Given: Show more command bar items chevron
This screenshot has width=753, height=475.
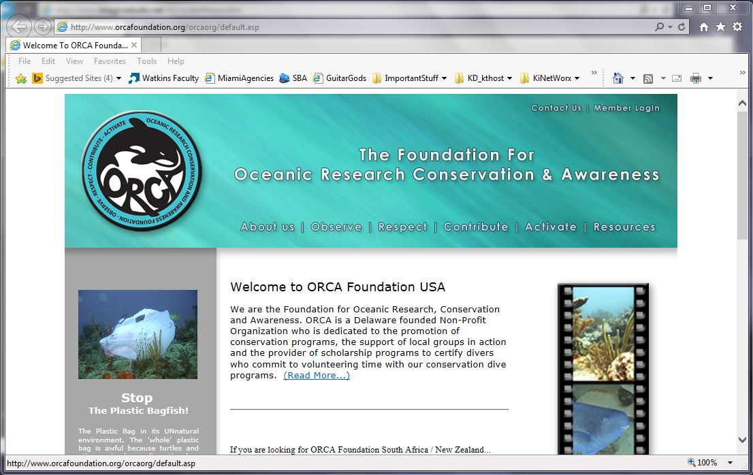Looking at the screenshot, I should click(742, 72).
